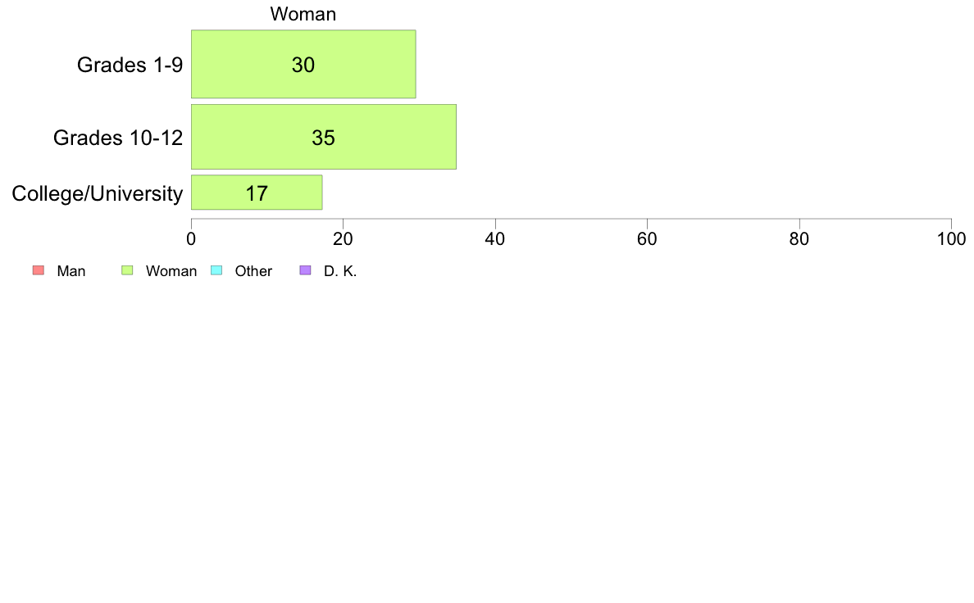The height and width of the screenshot is (603, 974).
Task: Click the D. K. legend label
Action: (x=340, y=270)
